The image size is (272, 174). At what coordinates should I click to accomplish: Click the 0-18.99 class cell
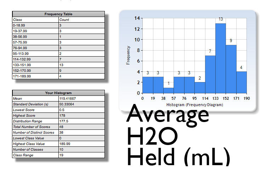[x=35, y=25]
